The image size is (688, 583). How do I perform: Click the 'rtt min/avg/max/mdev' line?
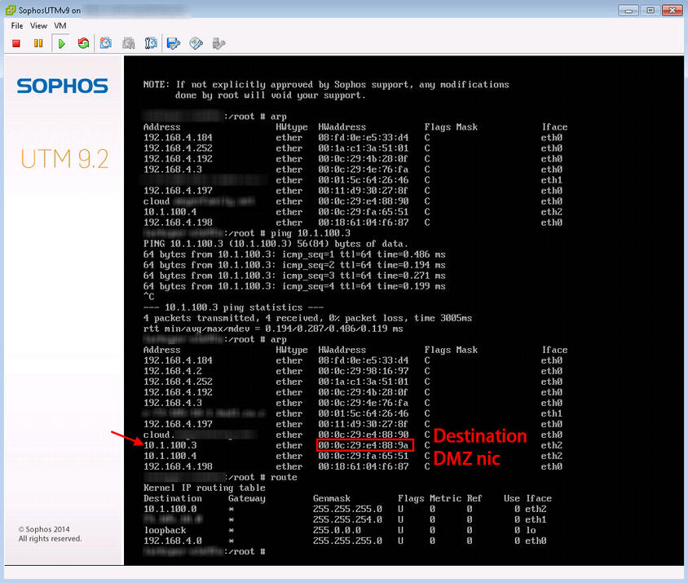(x=273, y=329)
